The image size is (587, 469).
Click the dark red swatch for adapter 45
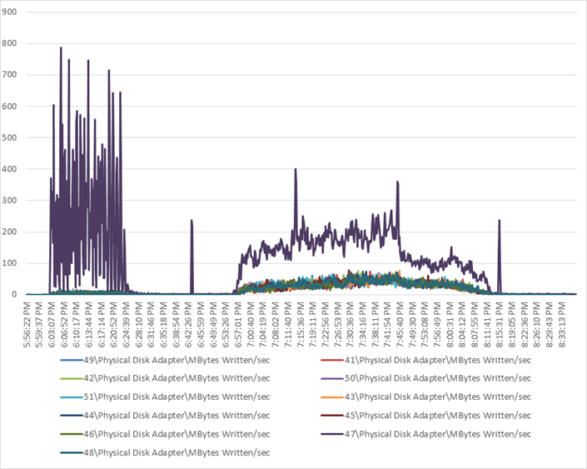[x=332, y=416]
